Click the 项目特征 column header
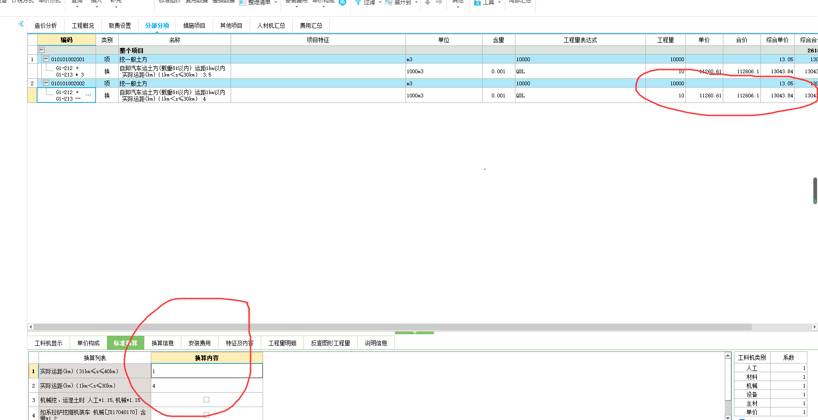The width and height of the screenshot is (818, 420). 318,40
